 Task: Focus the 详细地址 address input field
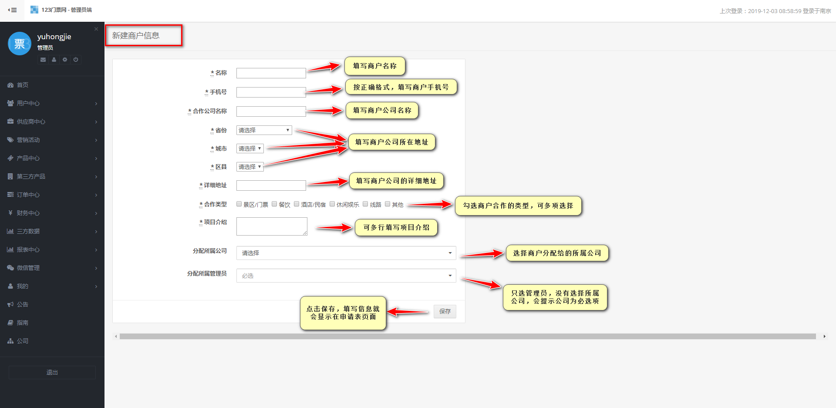(x=271, y=185)
